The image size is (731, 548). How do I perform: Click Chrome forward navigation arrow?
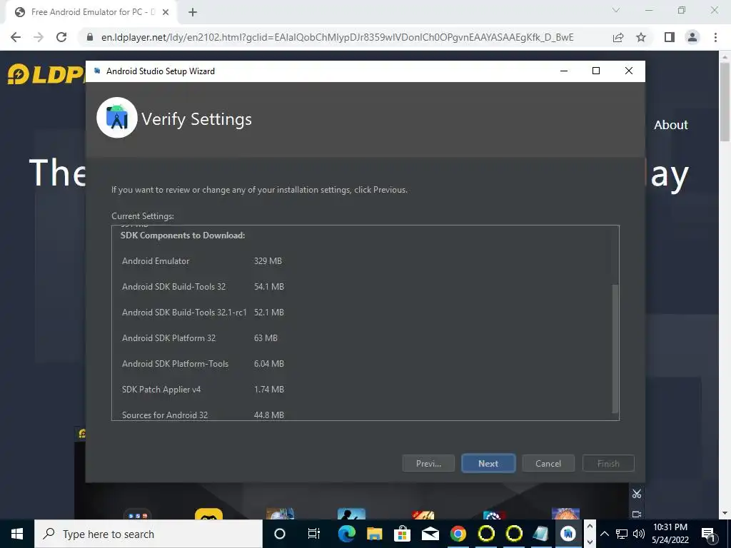click(x=39, y=37)
